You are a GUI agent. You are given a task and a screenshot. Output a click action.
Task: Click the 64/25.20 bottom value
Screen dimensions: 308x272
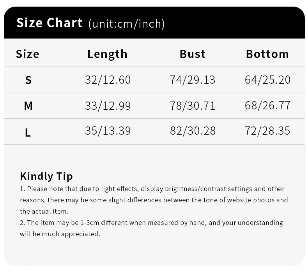pyautogui.click(x=267, y=80)
